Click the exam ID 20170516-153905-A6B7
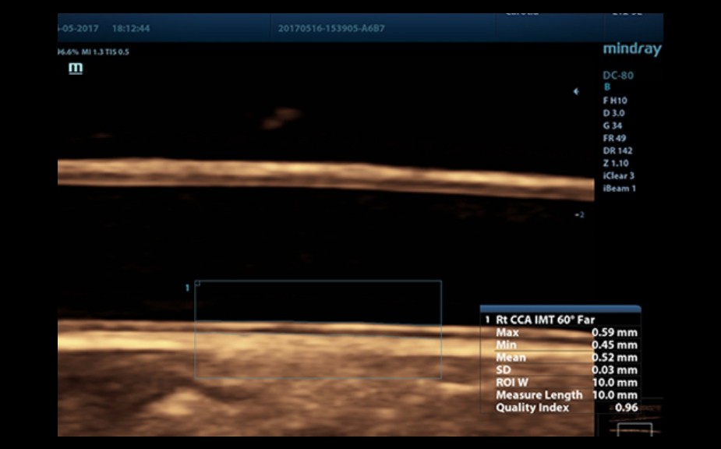 331,29
